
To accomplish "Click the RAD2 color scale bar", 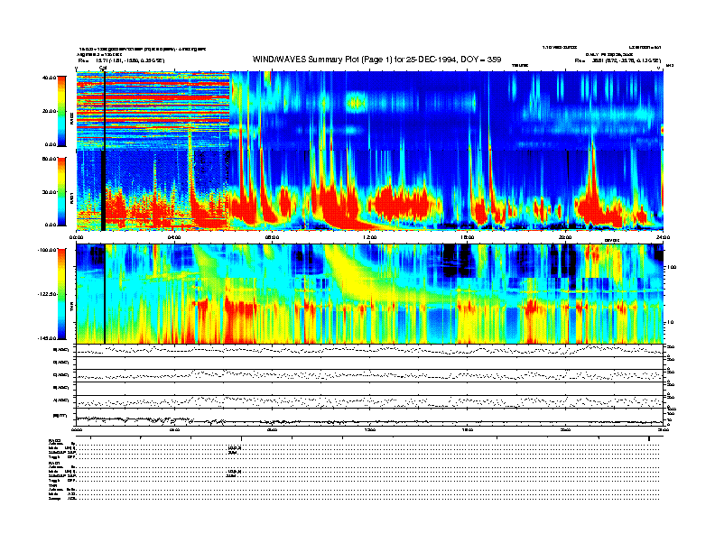I will (61, 111).
